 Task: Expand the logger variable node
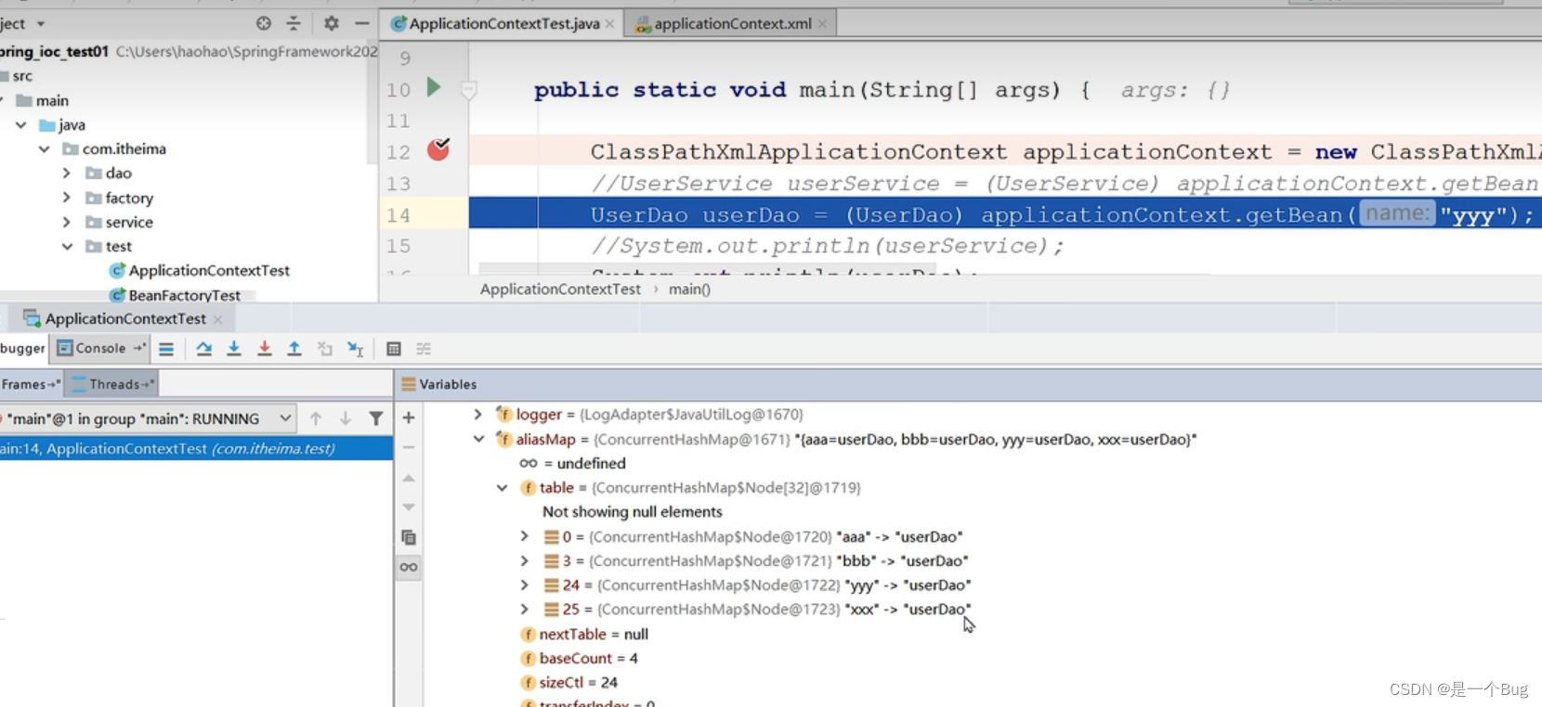(477, 415)
